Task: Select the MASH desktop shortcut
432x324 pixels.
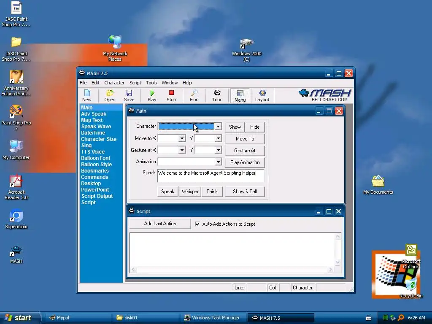Action: click(16, 254)
